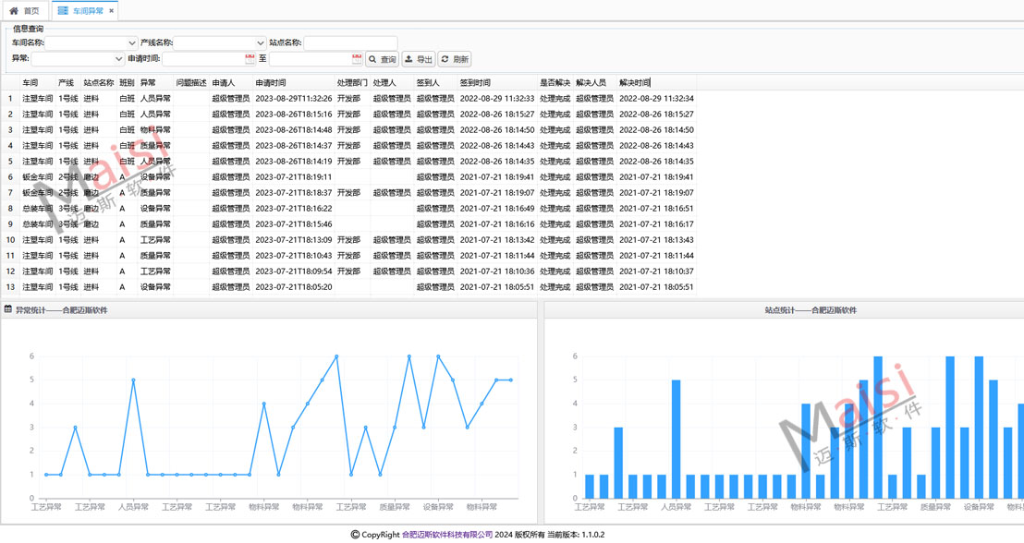The width and height of the screenshot is (1024, 543).
Task: Click into the 申请时间 start date field
Action: click(203, 59)
